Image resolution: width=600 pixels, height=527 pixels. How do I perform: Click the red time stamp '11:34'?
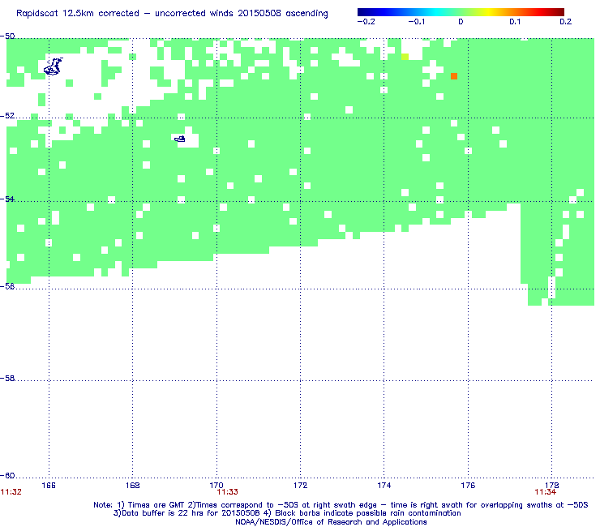546,492
